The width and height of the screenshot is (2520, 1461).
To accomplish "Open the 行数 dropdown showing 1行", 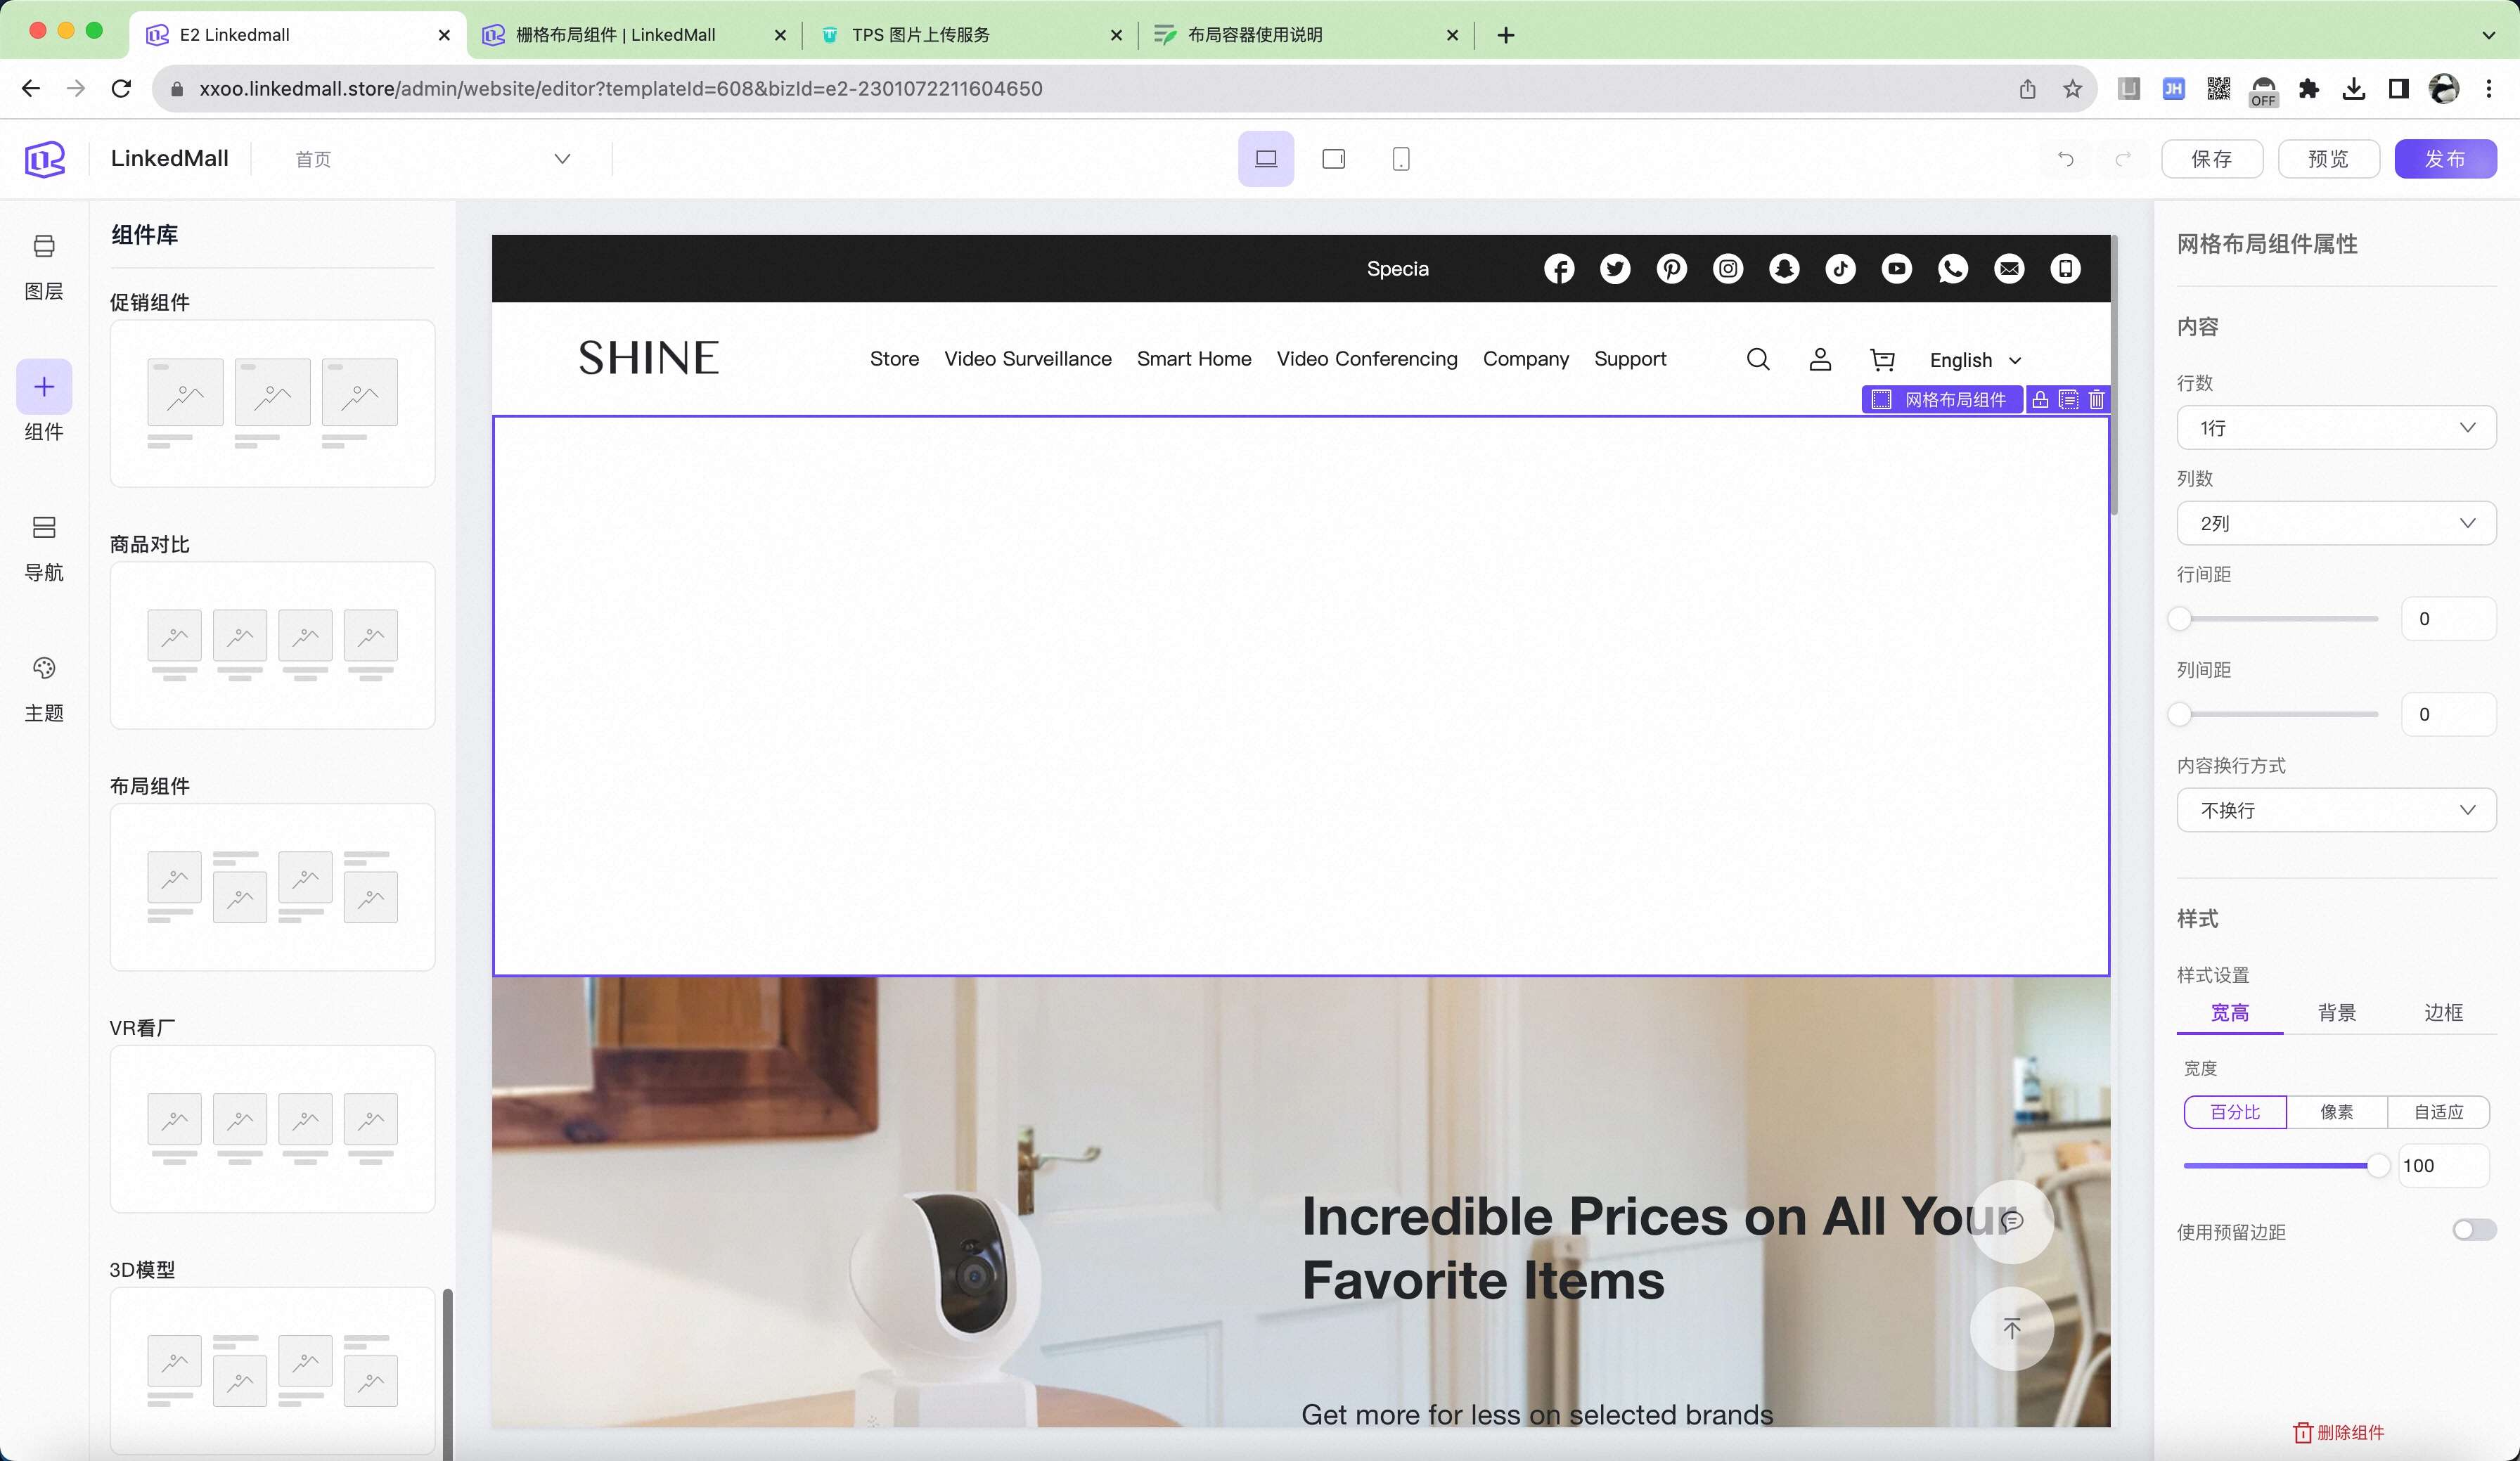I will pyautogui.click(x=2335, y=428).
